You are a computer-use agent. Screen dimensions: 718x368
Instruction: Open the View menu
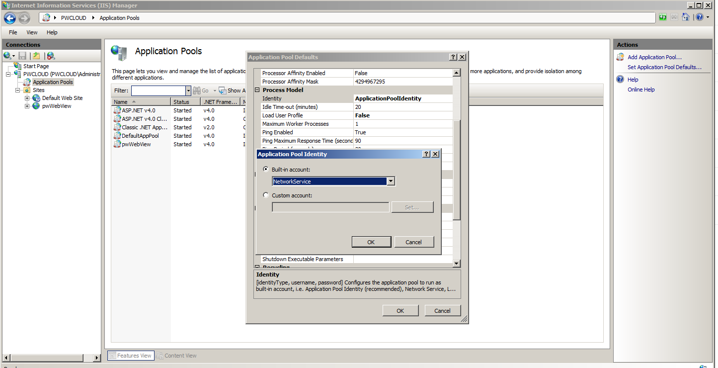click(32, 32)
